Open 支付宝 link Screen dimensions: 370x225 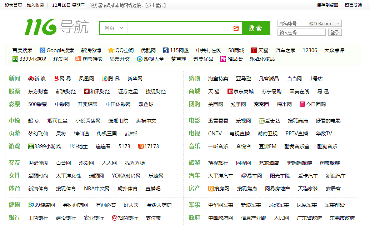coord(153,218)
